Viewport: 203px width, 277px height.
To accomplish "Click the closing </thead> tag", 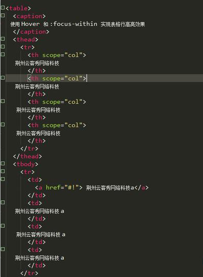I will pos(27,156).
